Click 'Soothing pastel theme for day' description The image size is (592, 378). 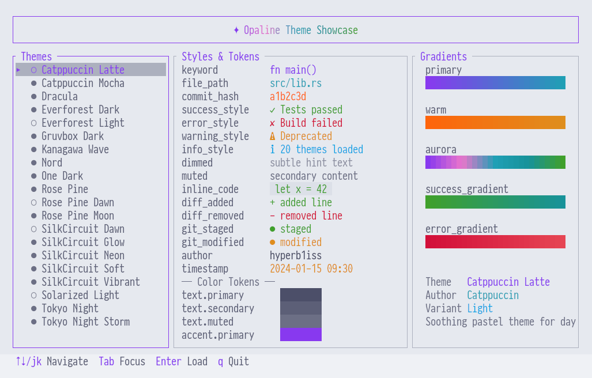500,322
